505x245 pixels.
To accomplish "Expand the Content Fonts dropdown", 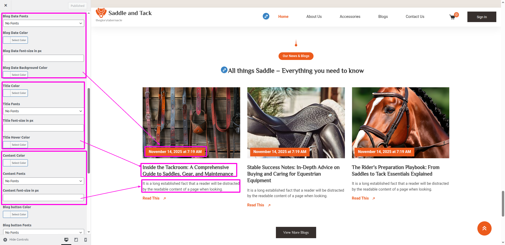I will [x=43, y=181].
